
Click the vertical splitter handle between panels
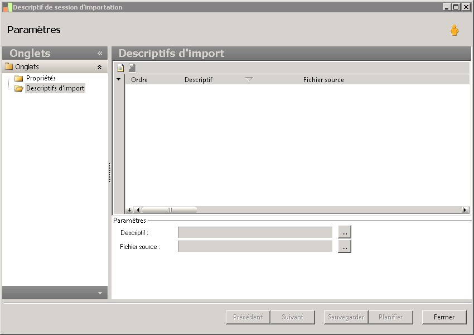pyautogui.click(x=110, y=173)
